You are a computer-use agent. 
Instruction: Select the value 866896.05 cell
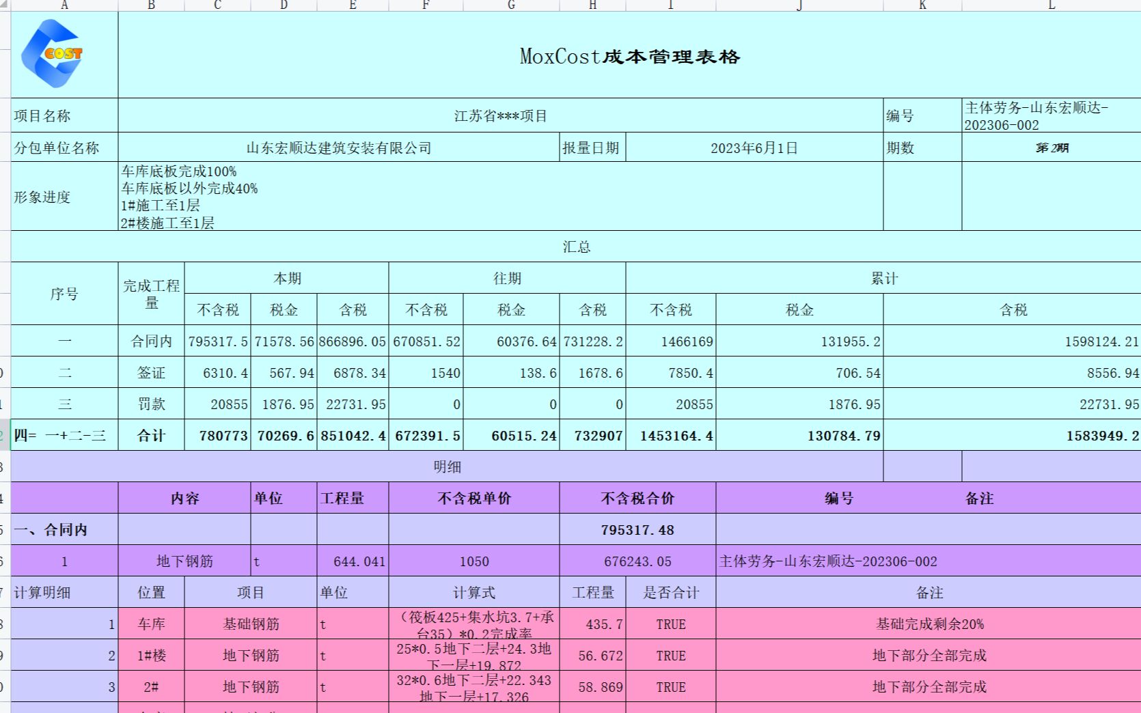[x=353, y=341]
